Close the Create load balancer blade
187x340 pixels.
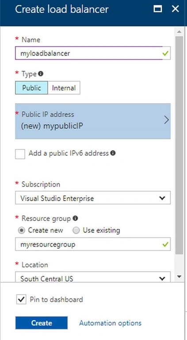[175, 9]
